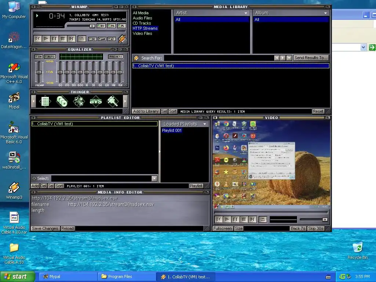Switch to Program Files taskbar item

click(x=127, y=277)
